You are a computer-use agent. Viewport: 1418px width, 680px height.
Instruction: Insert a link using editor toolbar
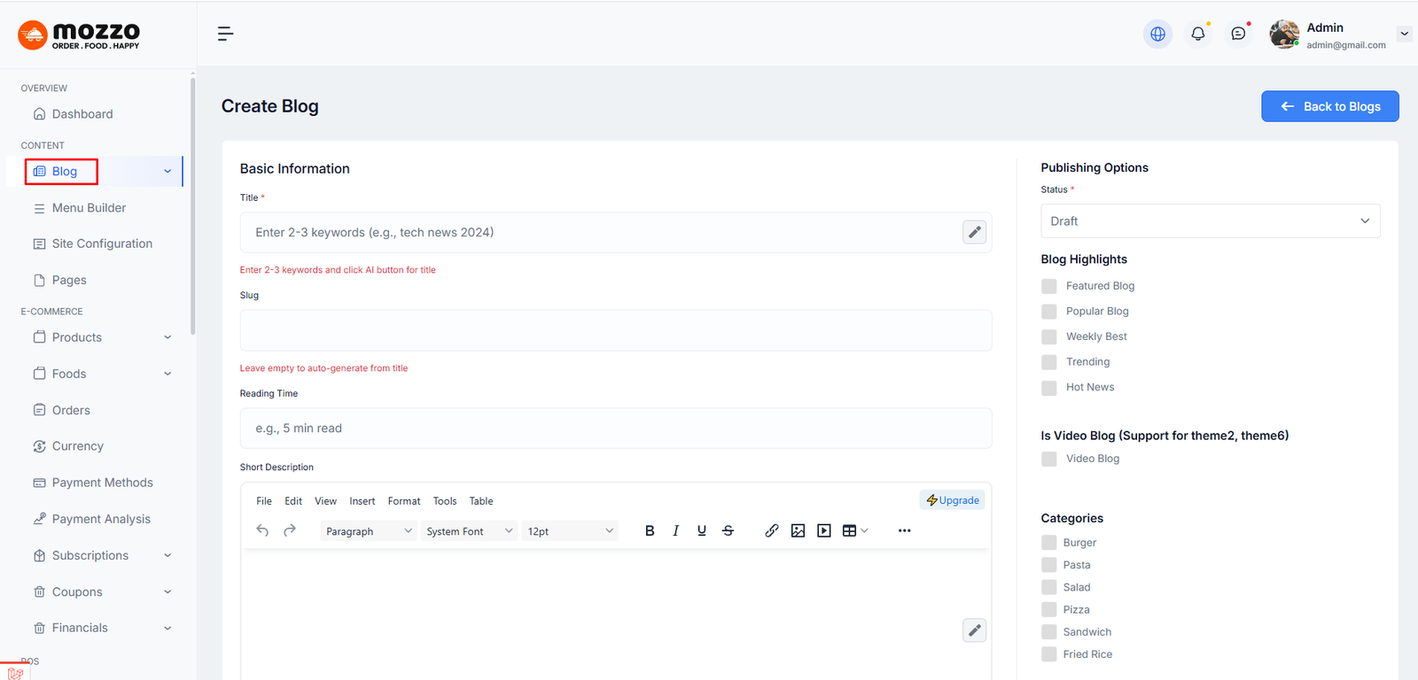click(772, 530)
